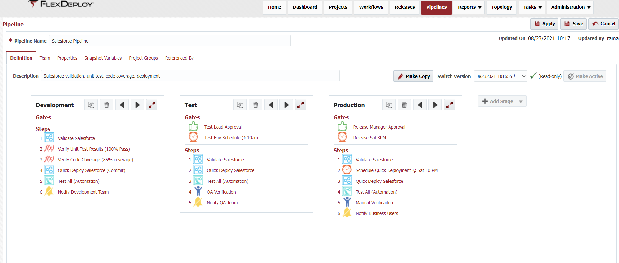Click Verify Unit Test Results f(x) icon
Image resolution: width=619 pixels, height=263 pixels.
pyautogui.click(x=49, y=148)
